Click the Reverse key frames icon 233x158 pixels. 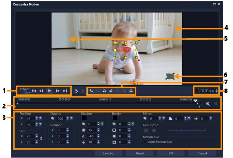(x=111, y=91)
